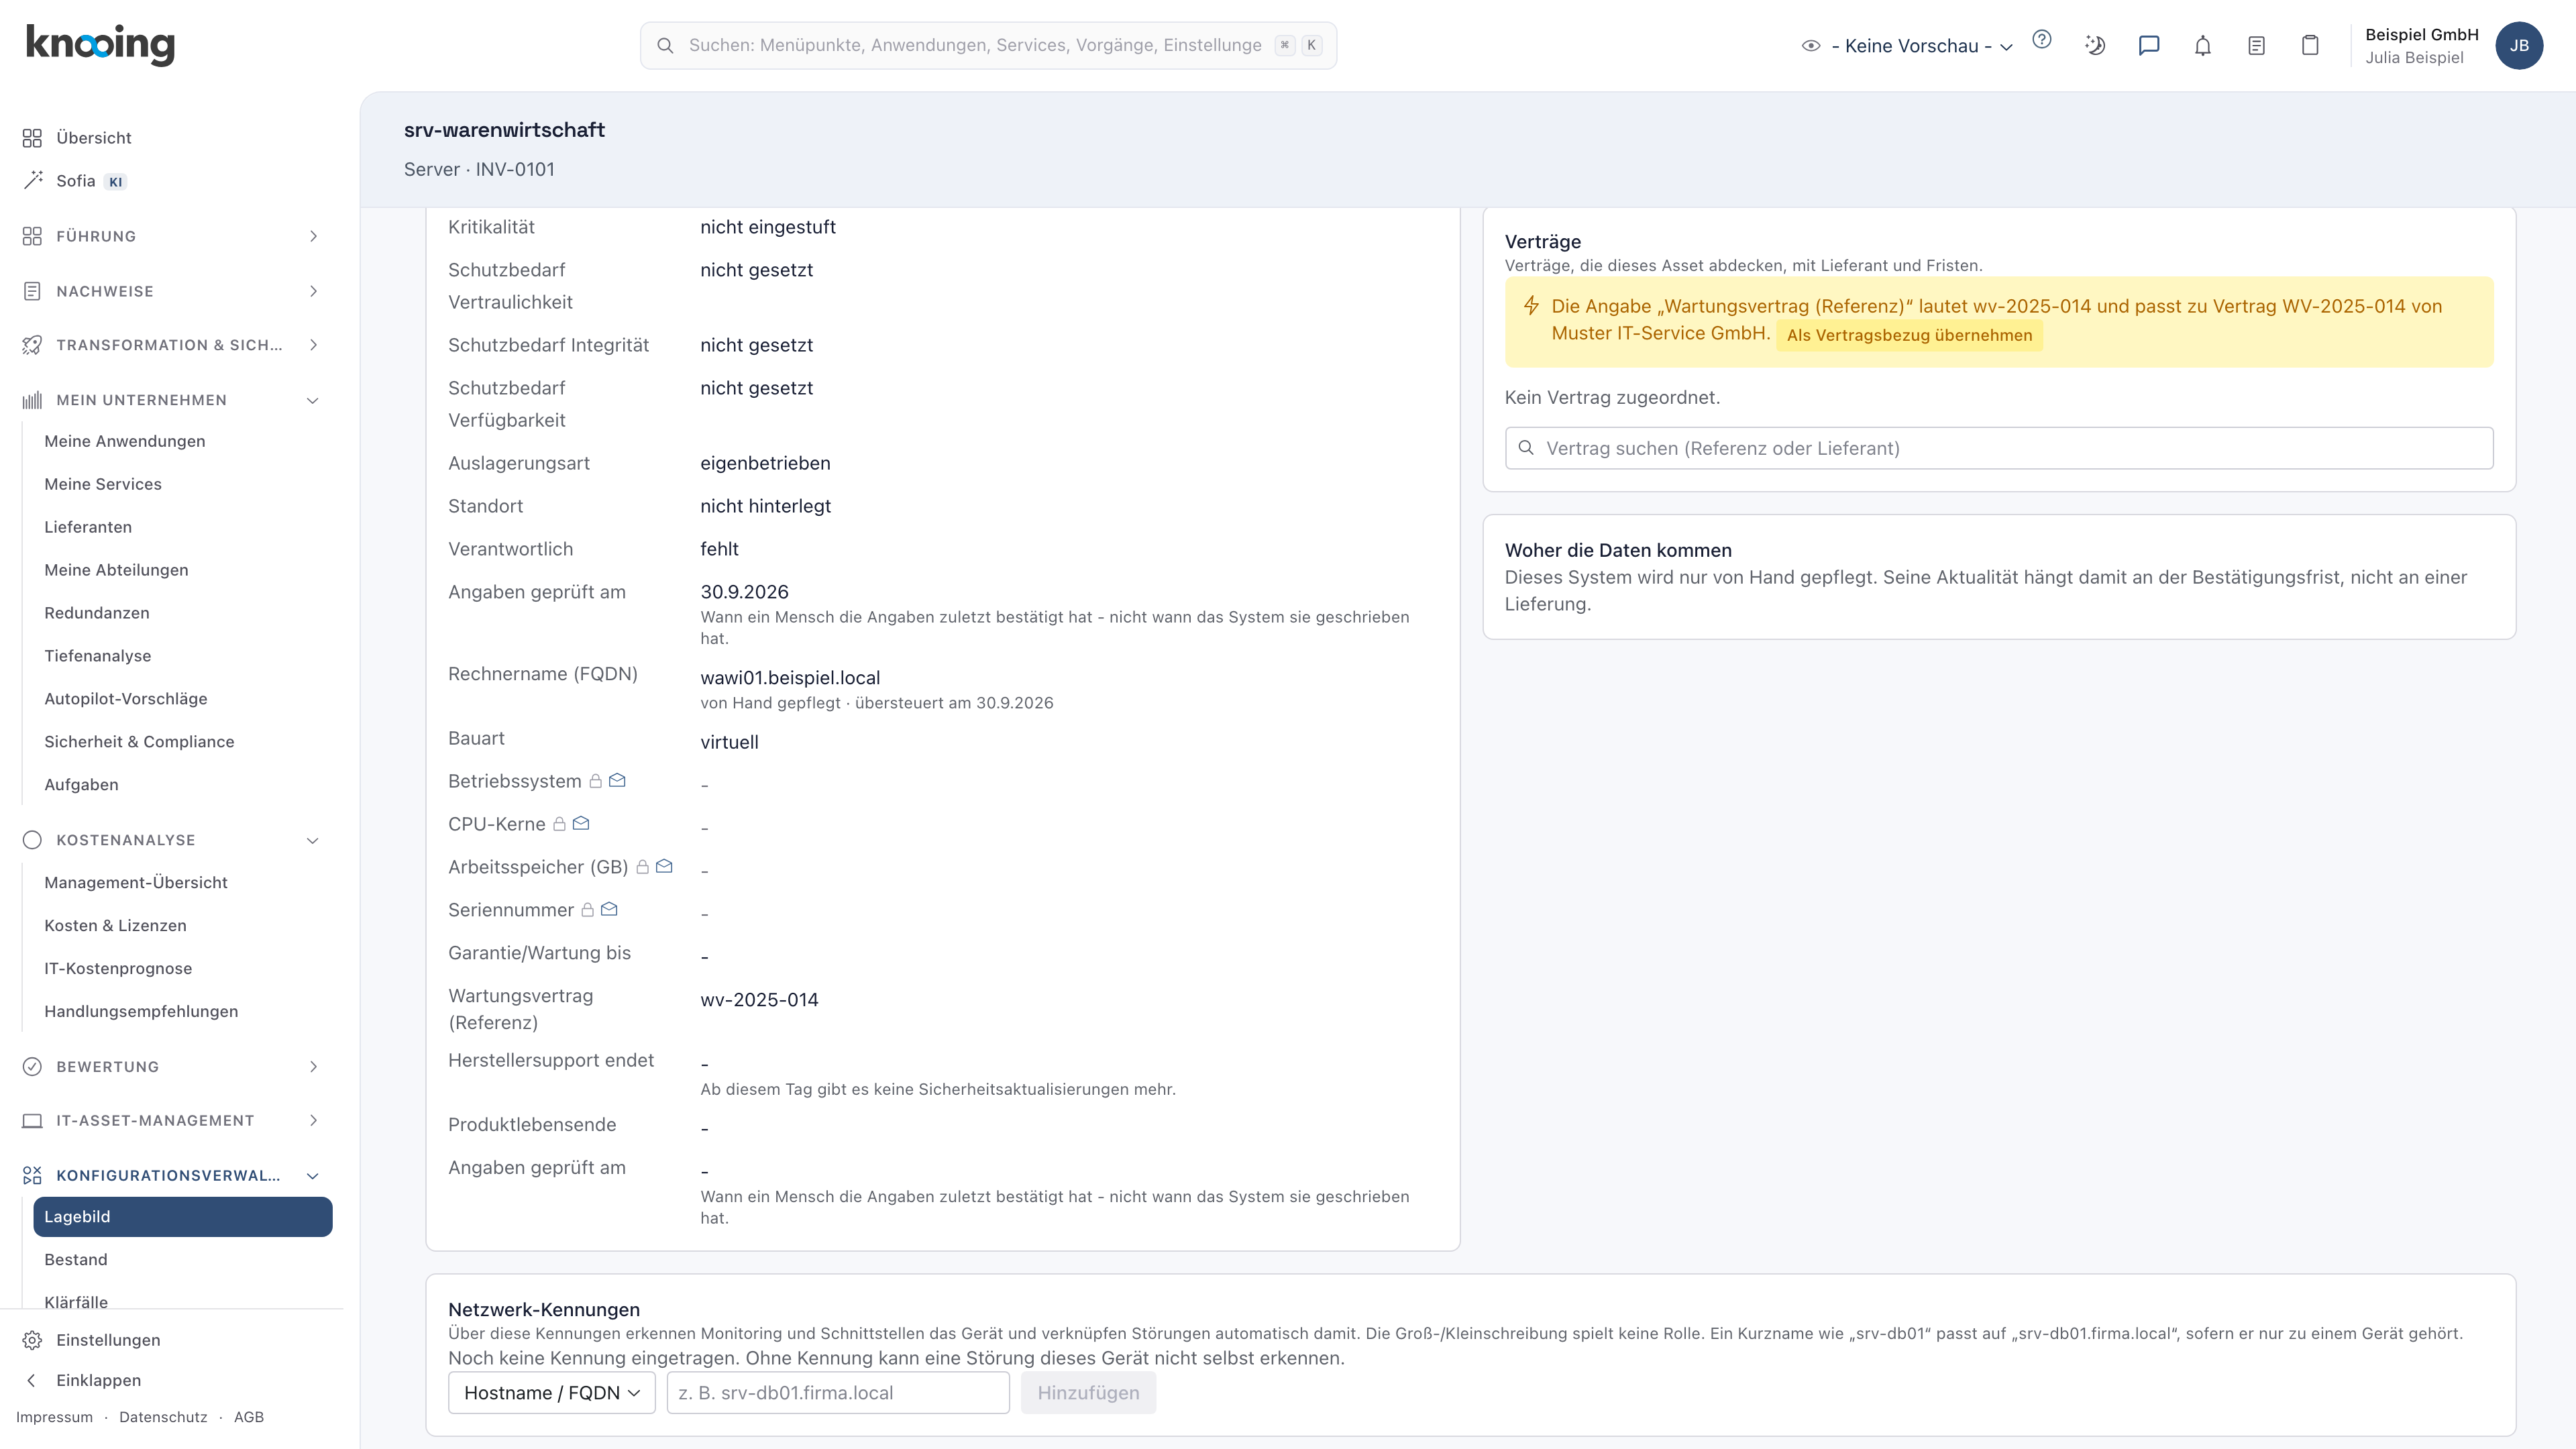Click the envelope icon next to Betriebssystem
The width and height of the screenshot is (2576, 1449).
(617, 780)
